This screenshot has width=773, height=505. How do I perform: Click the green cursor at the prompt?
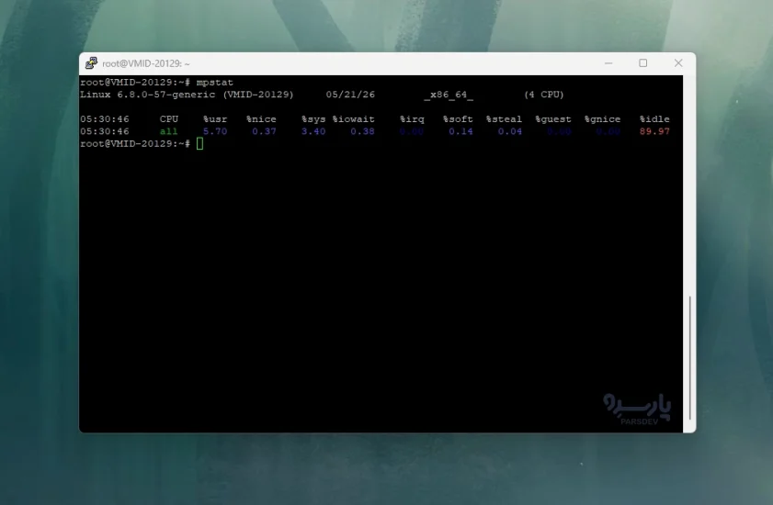[x=199, y=144]
